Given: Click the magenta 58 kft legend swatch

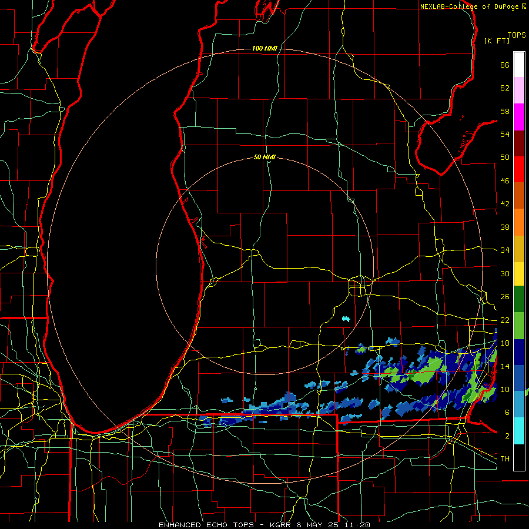Looking at the screenshot, I should click(519, 117).
